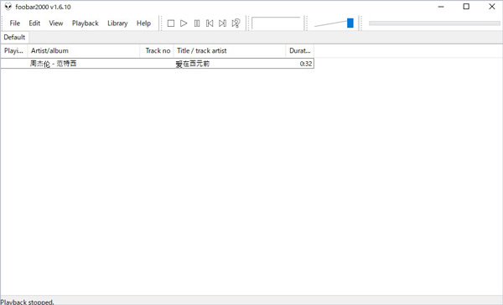
Task: Maximize the foobar2000 window
Action: (x=466, y=7)
